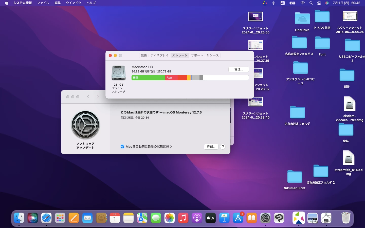The width and height of the screenshot is (365, 228).
Task: Select the ストレージ tab
Action: click(x=180, y=55)
